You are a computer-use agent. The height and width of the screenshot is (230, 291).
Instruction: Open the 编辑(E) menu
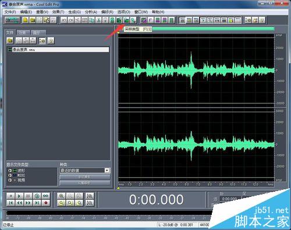point(26,12)
